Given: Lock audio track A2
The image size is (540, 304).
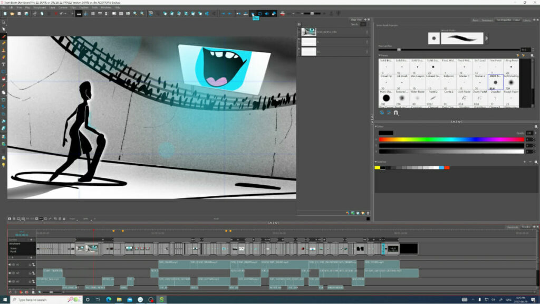Looking at the screenshot, I should tap(30, 273).
